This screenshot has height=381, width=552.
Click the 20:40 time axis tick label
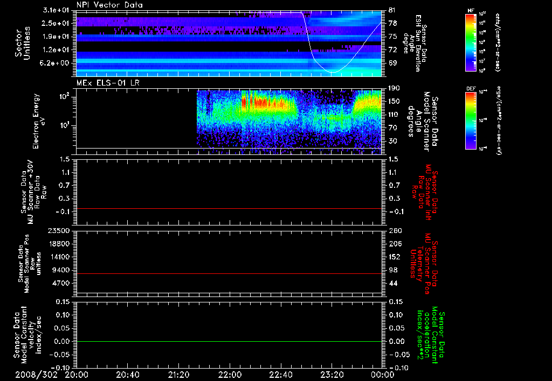(x=128, y=375)
